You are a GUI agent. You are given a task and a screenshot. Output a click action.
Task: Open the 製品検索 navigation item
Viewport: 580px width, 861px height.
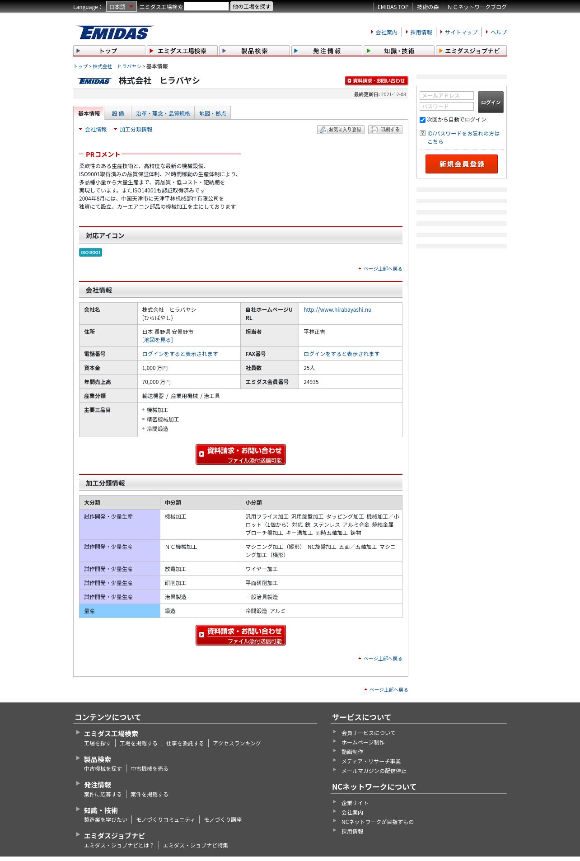point(254,51)
